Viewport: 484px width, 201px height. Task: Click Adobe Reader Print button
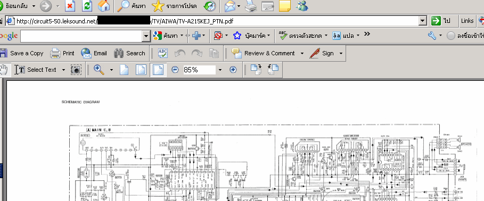62,53
